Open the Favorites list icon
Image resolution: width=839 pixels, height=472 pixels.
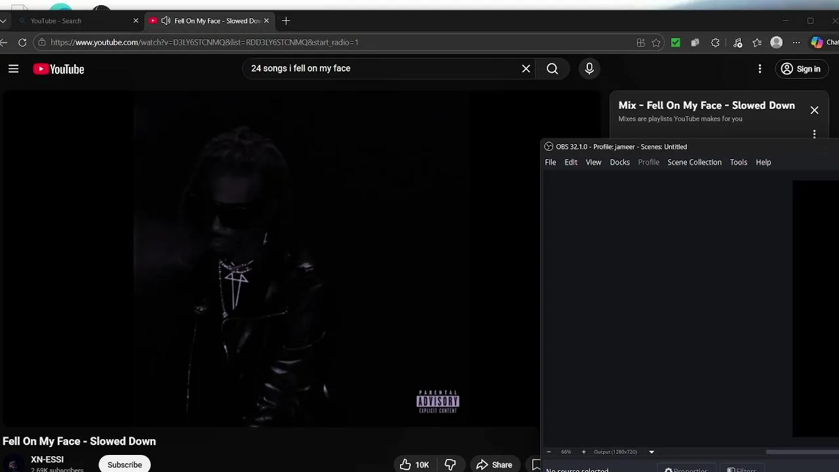tap(757, 43)
